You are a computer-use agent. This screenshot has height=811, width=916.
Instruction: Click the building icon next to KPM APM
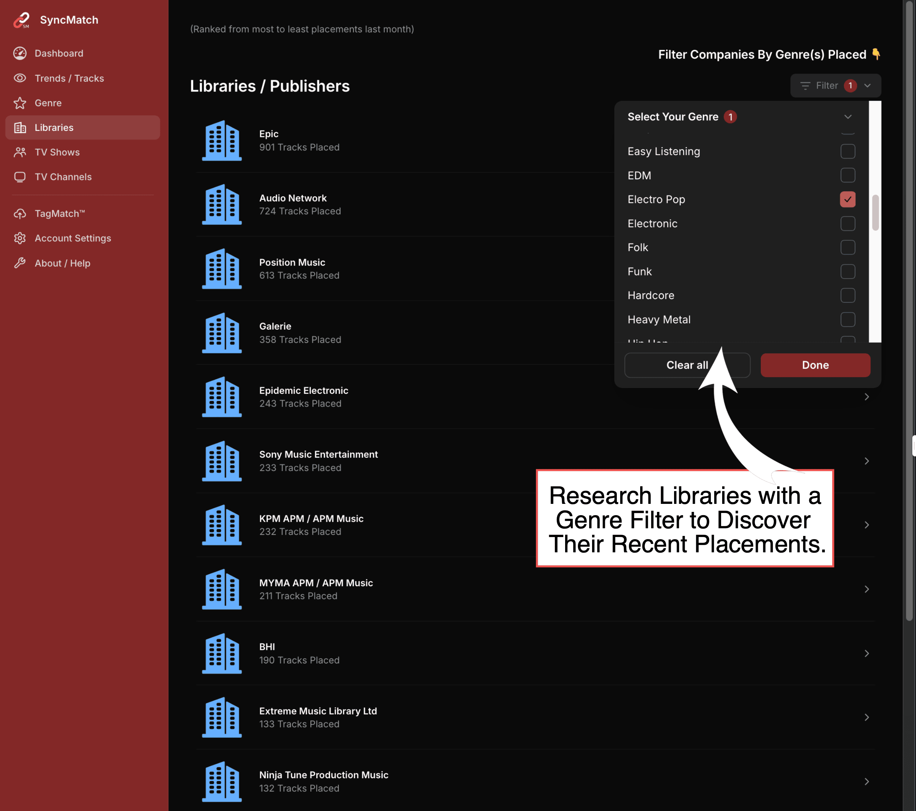[222, 525]
